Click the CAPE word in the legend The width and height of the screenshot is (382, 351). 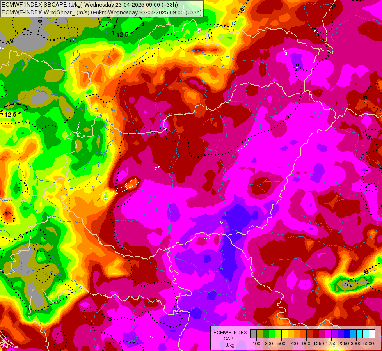(x=230, y=339)
